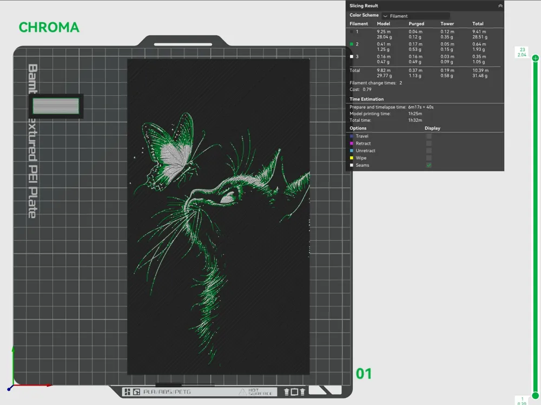Click the white Seams legend icon

coord(352,165)
